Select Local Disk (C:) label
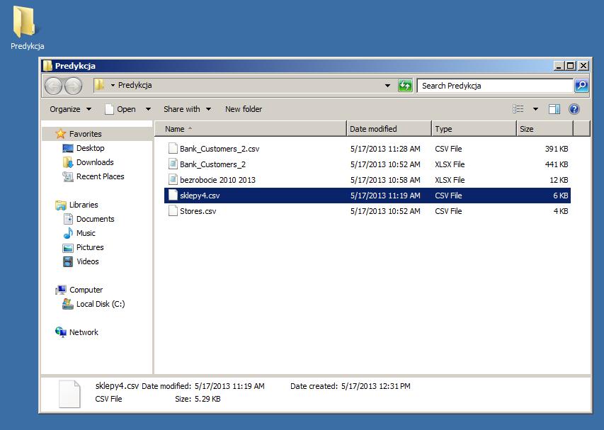This screenshot has width=604, height=430. point(101,304)
